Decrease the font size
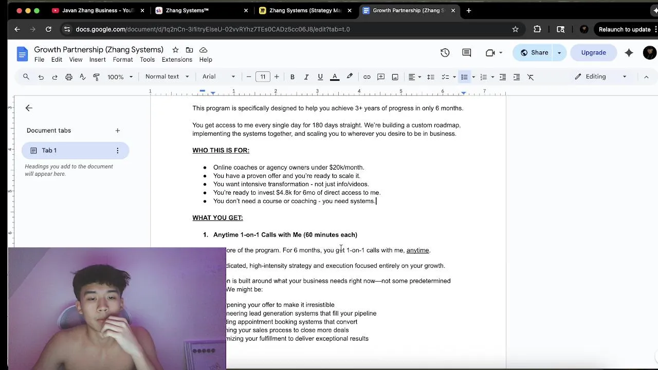658x370 pixels. pos(249,77)
